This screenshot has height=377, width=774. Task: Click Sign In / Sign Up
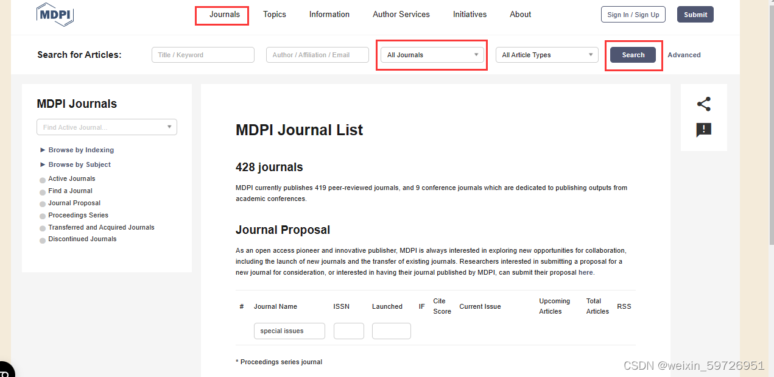click(x=633, y=15)
